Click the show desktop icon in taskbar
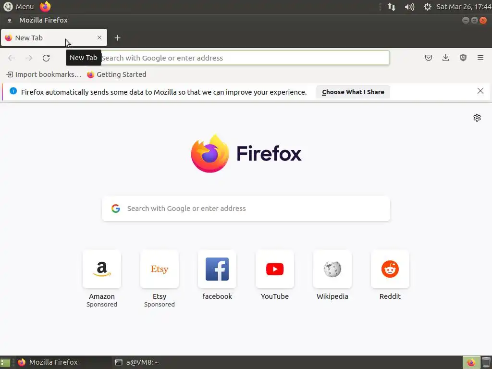492x369 pixels. tap(5, 363)
